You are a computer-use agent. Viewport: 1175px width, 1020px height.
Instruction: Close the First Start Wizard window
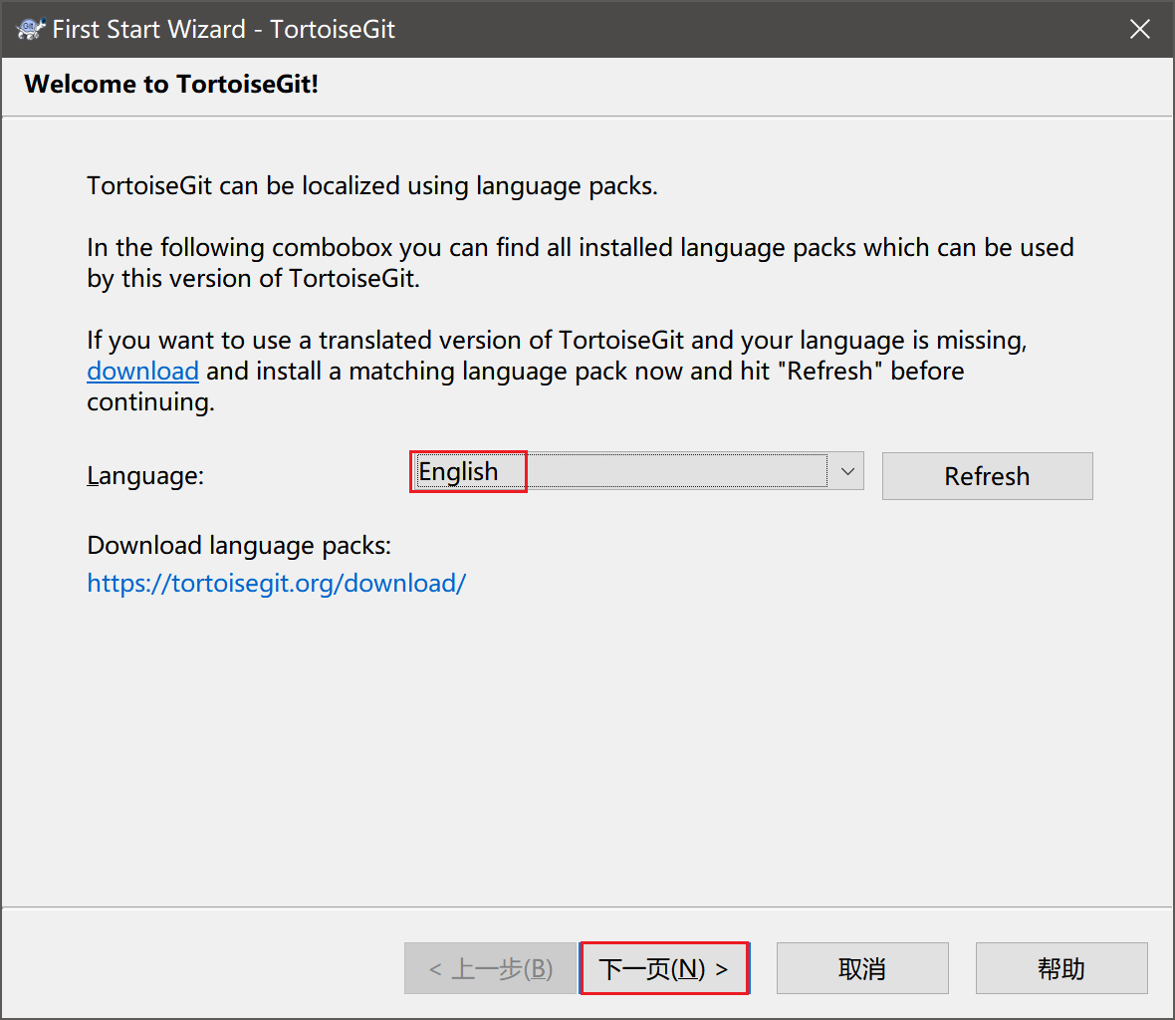[x=1140, y=29]
